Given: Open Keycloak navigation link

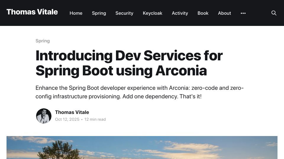Looking at the screenshot, I should [153, 13].
